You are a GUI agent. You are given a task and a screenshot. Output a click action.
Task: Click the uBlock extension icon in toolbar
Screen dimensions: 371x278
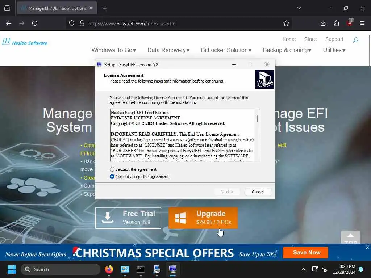350,23
